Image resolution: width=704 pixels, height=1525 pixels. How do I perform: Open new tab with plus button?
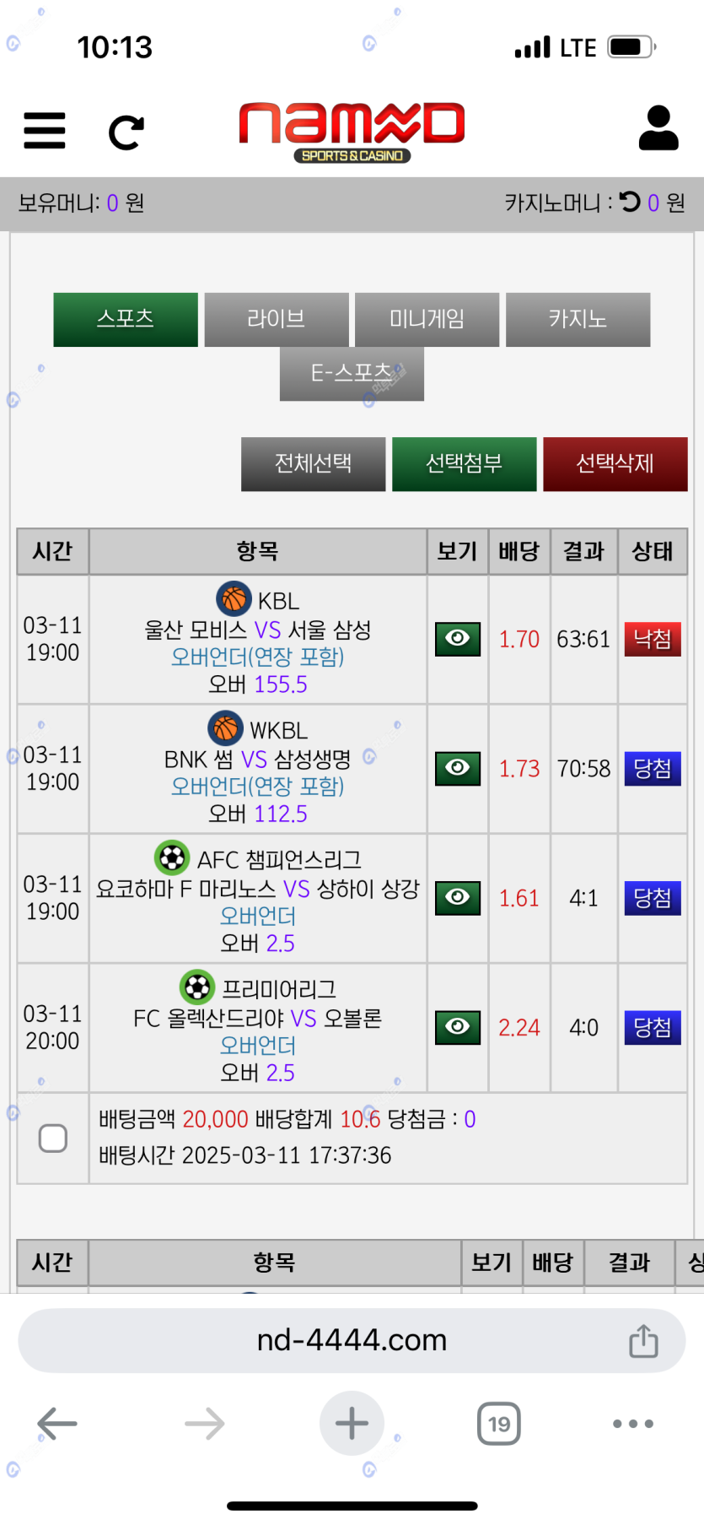tap(352, 1424)
